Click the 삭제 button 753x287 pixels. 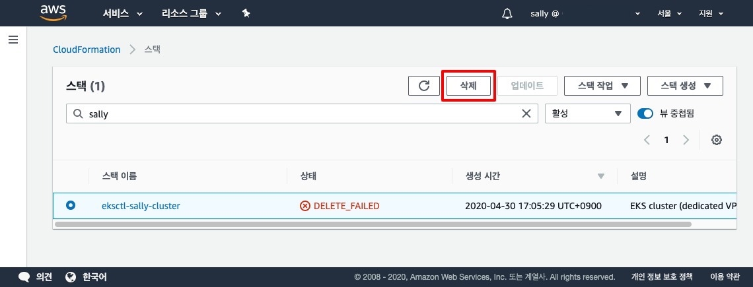coord(468,86)
